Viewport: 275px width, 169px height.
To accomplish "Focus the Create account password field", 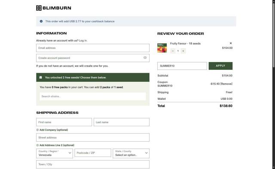I will pyautogui.click(x=93, y=58).
